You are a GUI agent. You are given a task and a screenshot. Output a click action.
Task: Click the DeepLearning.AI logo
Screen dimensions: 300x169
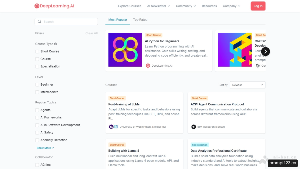(x=54, y=6)
